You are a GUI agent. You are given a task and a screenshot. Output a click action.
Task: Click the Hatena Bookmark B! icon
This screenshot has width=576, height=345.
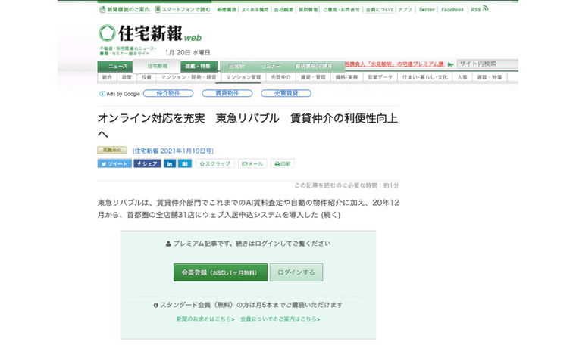point(185,163)
